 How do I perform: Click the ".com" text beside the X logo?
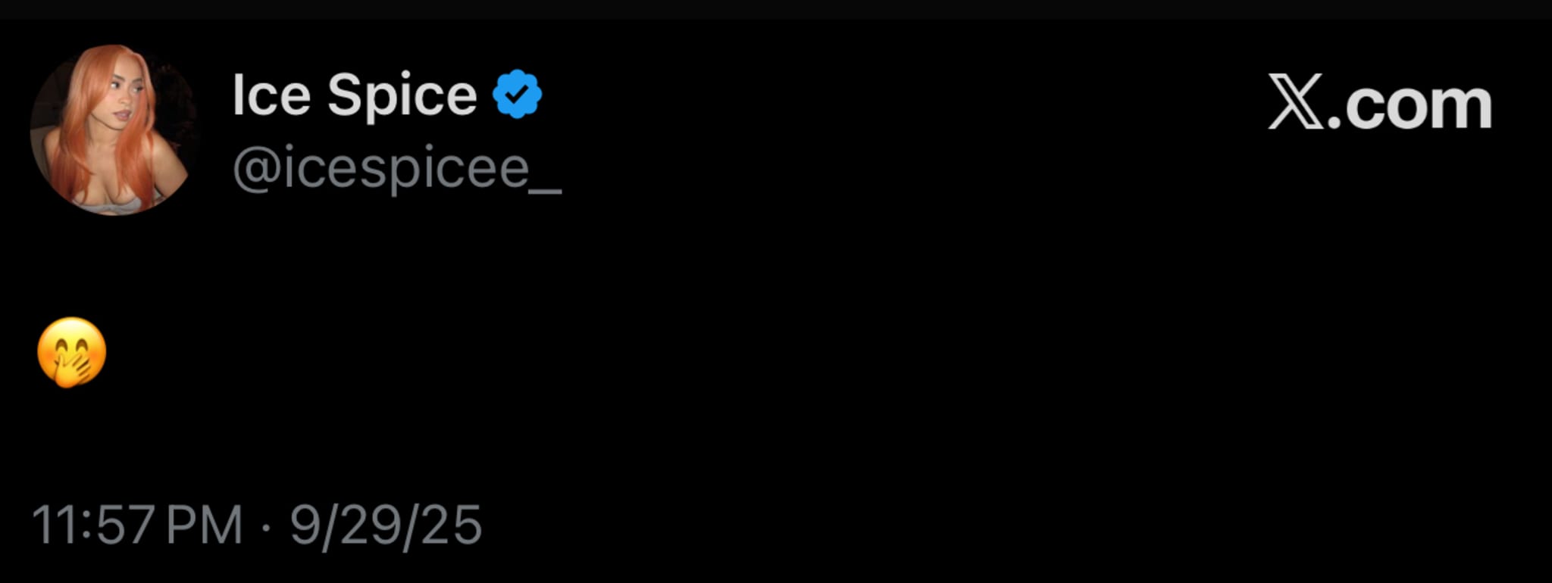point(1410,104)
